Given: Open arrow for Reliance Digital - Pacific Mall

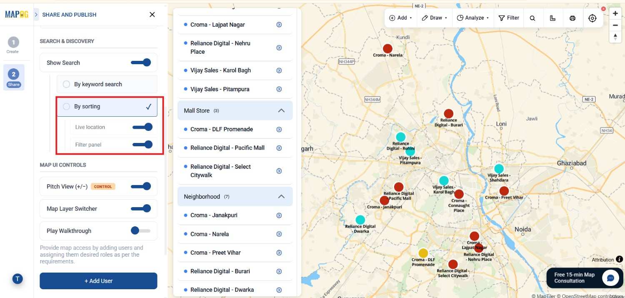Looking at the screenshot, I should coord(279,148).
